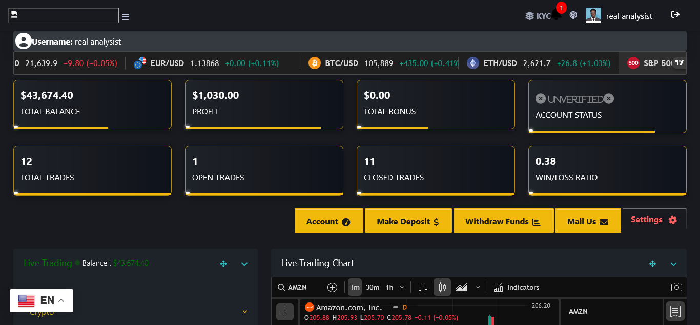Log out using the exit icon
700x325 pixels.
tap(675, 14)
